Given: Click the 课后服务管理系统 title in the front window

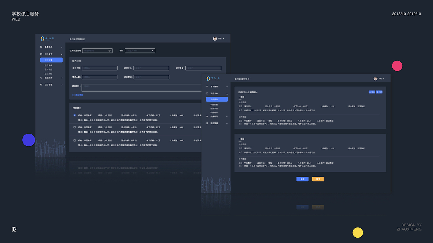Looking at the screenshot, I should (241, 79).
